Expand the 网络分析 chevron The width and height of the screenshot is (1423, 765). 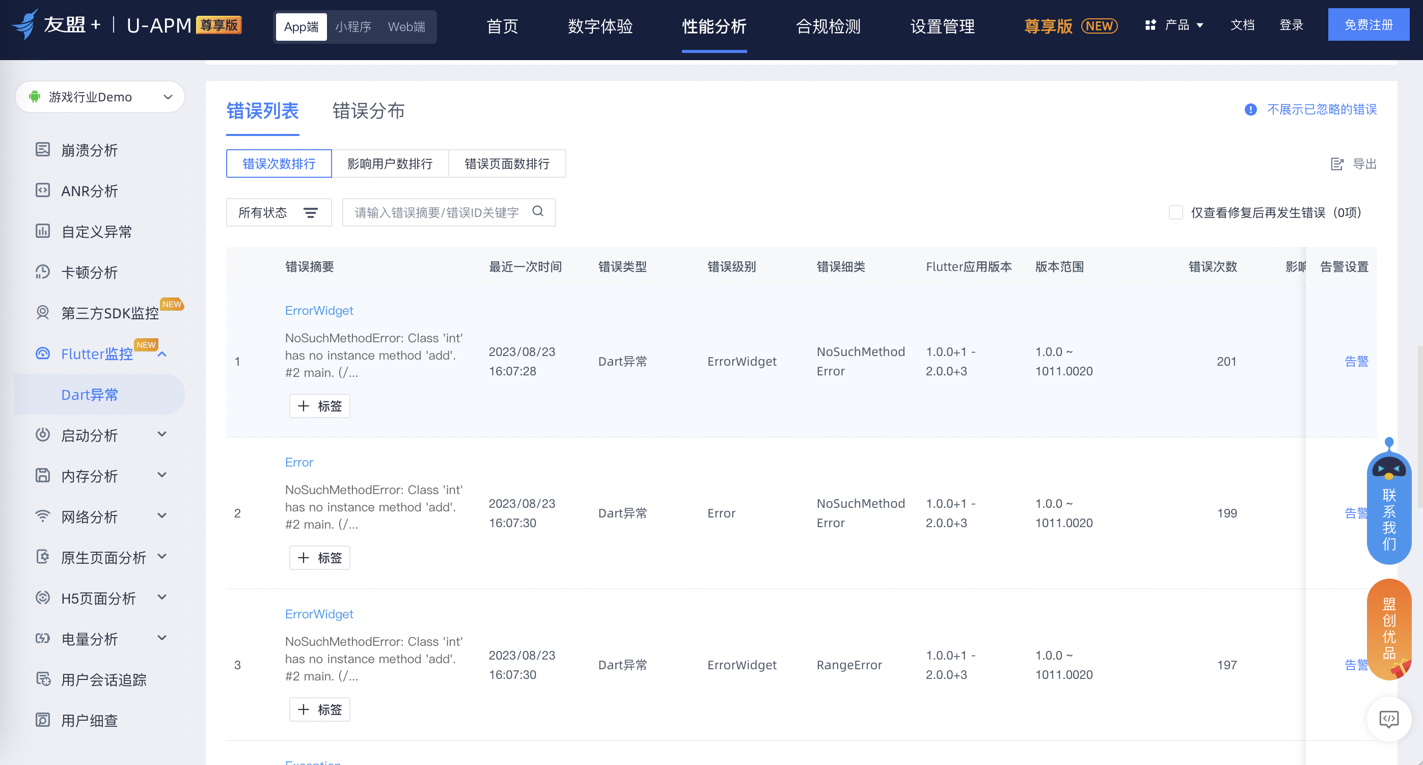pyautogui.click(x=162, y=516)
